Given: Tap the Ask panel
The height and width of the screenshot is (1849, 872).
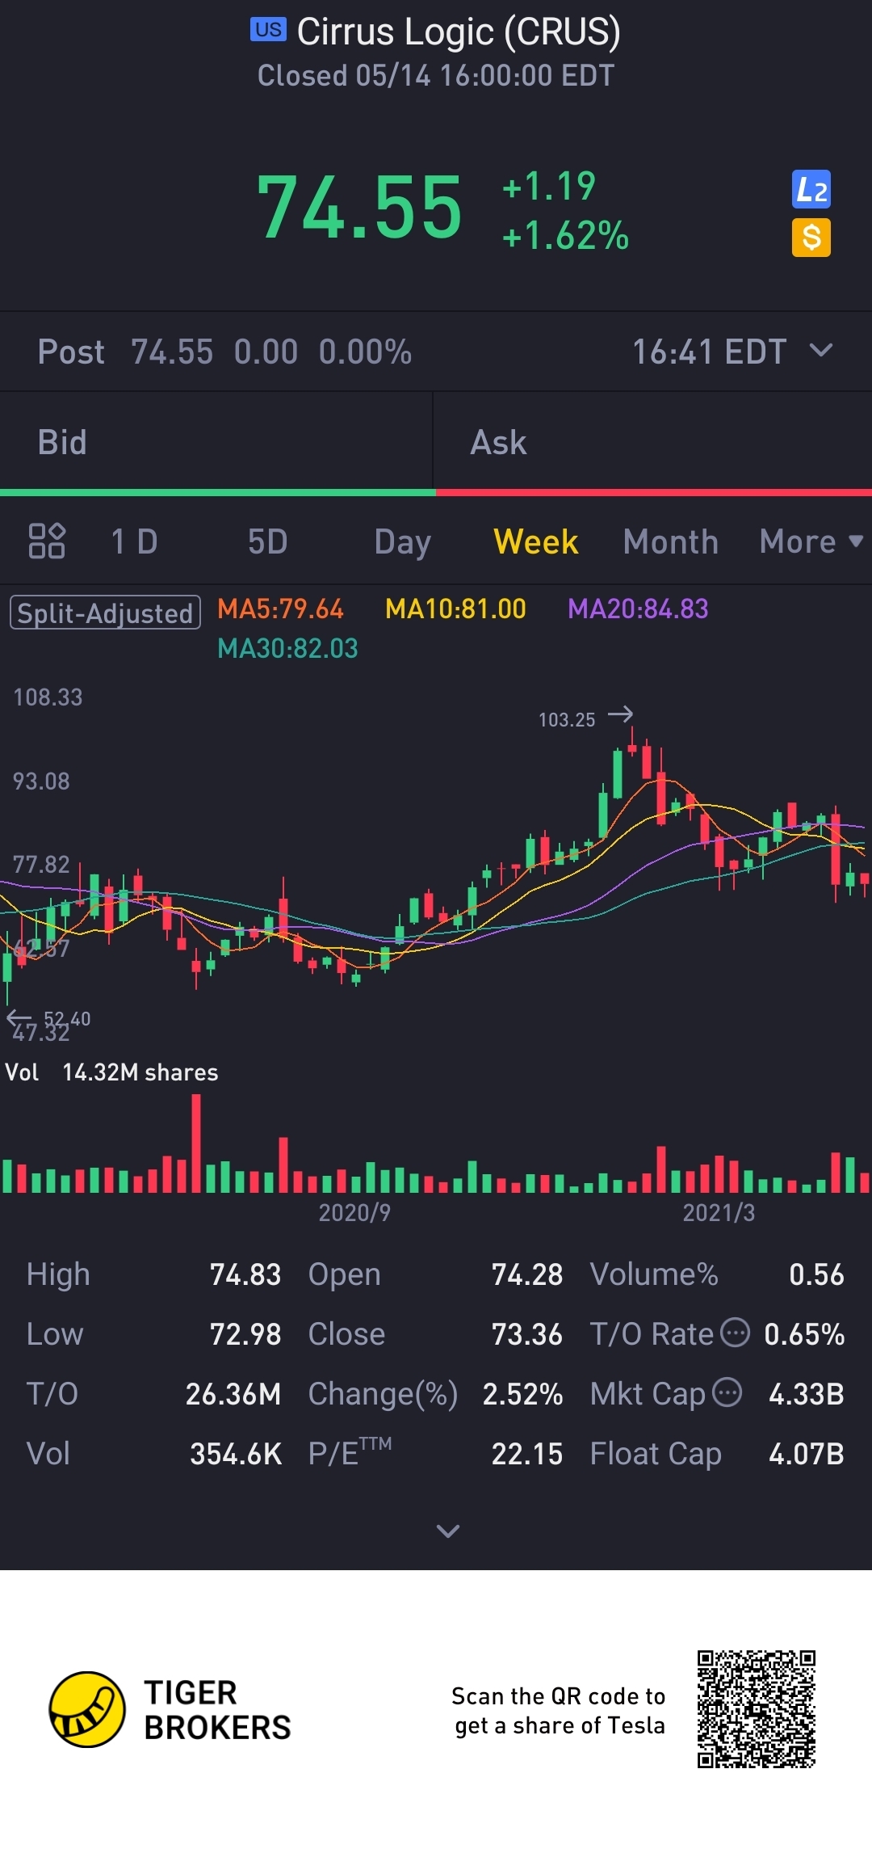Looking at the screenshot, I should coord(652,443).
